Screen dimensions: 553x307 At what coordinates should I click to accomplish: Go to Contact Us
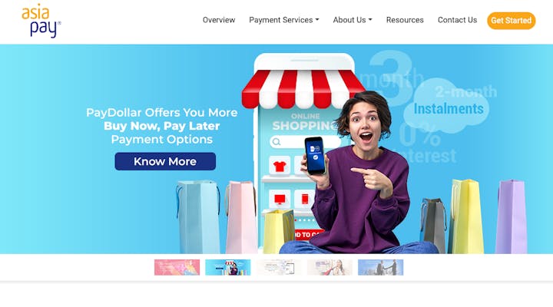pos(457,20)
